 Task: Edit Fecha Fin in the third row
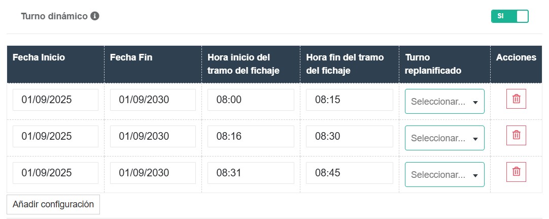point(153,173)
